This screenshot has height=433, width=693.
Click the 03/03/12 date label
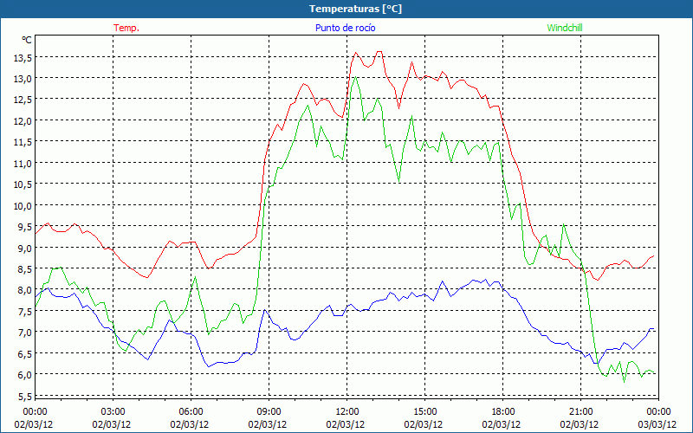[x=657, y=424]
